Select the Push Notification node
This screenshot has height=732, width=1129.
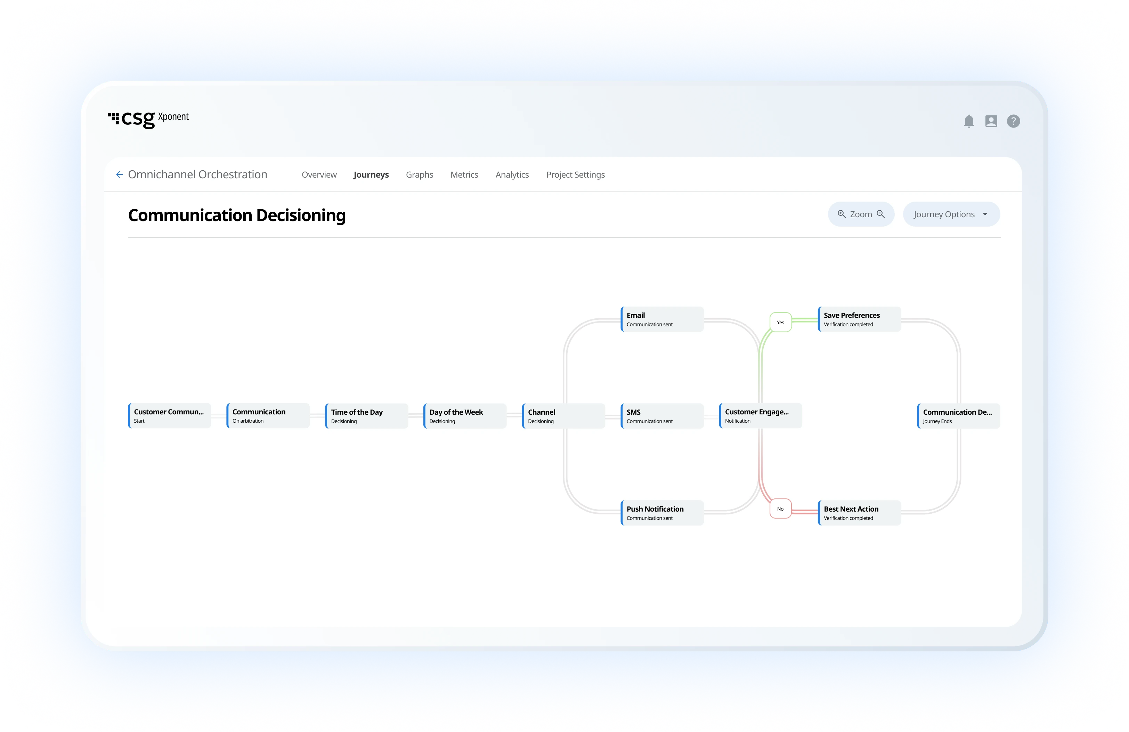click(x=662, y=513)
